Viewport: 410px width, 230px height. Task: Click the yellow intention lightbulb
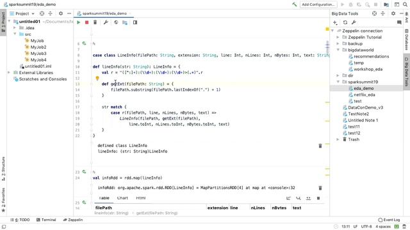point(97,78)
